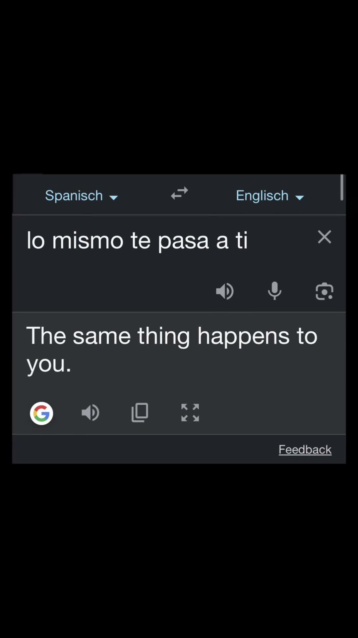Start voice input with the microphone
Screen dimensions: 358x638
[274, 291]
